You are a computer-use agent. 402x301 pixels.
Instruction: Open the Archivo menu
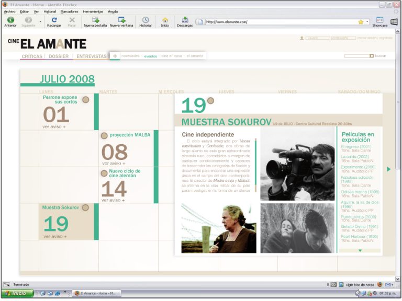tap(10, 11)
